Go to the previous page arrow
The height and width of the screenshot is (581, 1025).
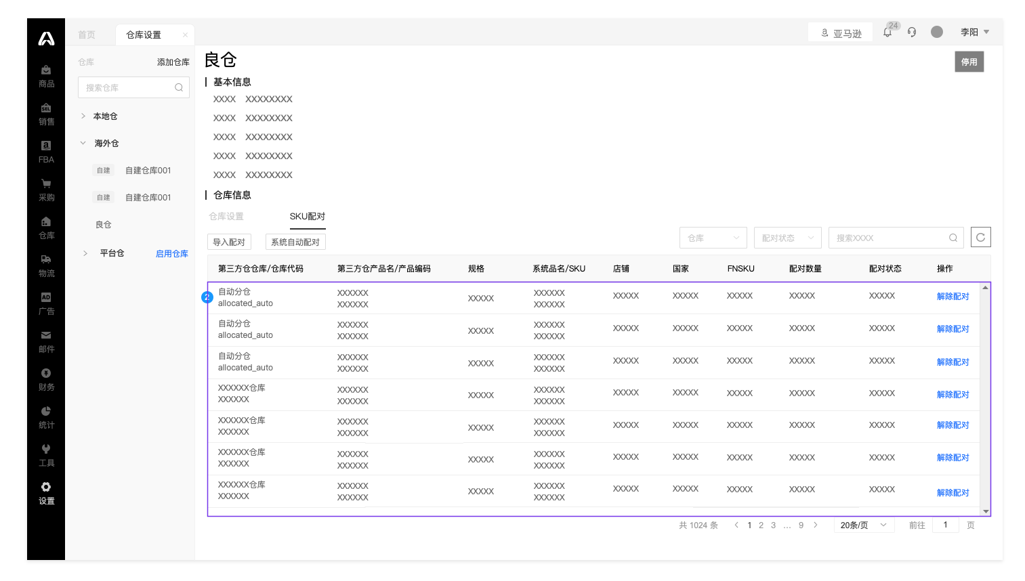(736, 525)
